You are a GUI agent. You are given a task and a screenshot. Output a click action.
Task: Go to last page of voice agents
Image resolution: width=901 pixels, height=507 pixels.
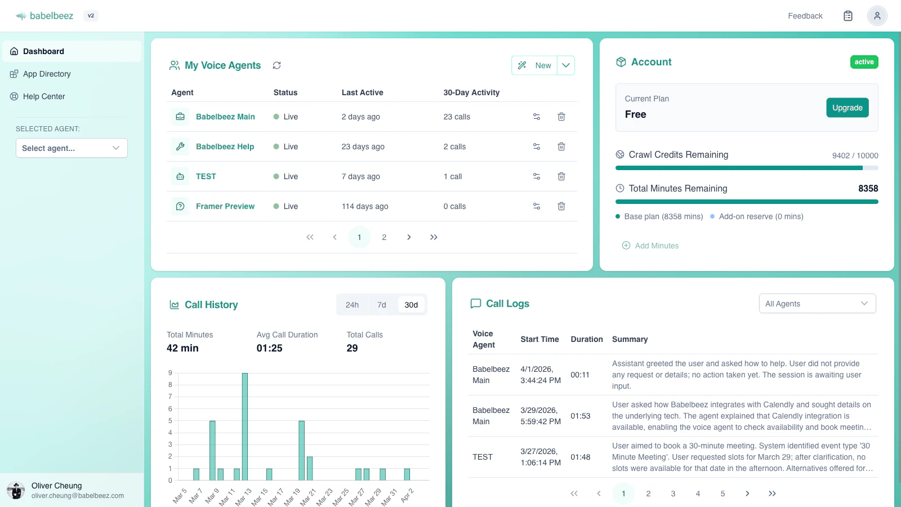tap(434, 237)
